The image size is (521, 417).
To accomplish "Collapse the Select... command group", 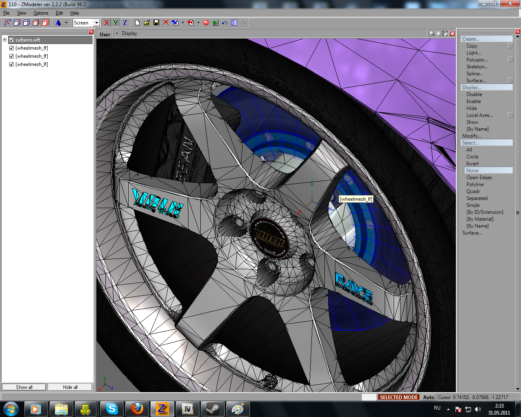I will pos(486,143).
